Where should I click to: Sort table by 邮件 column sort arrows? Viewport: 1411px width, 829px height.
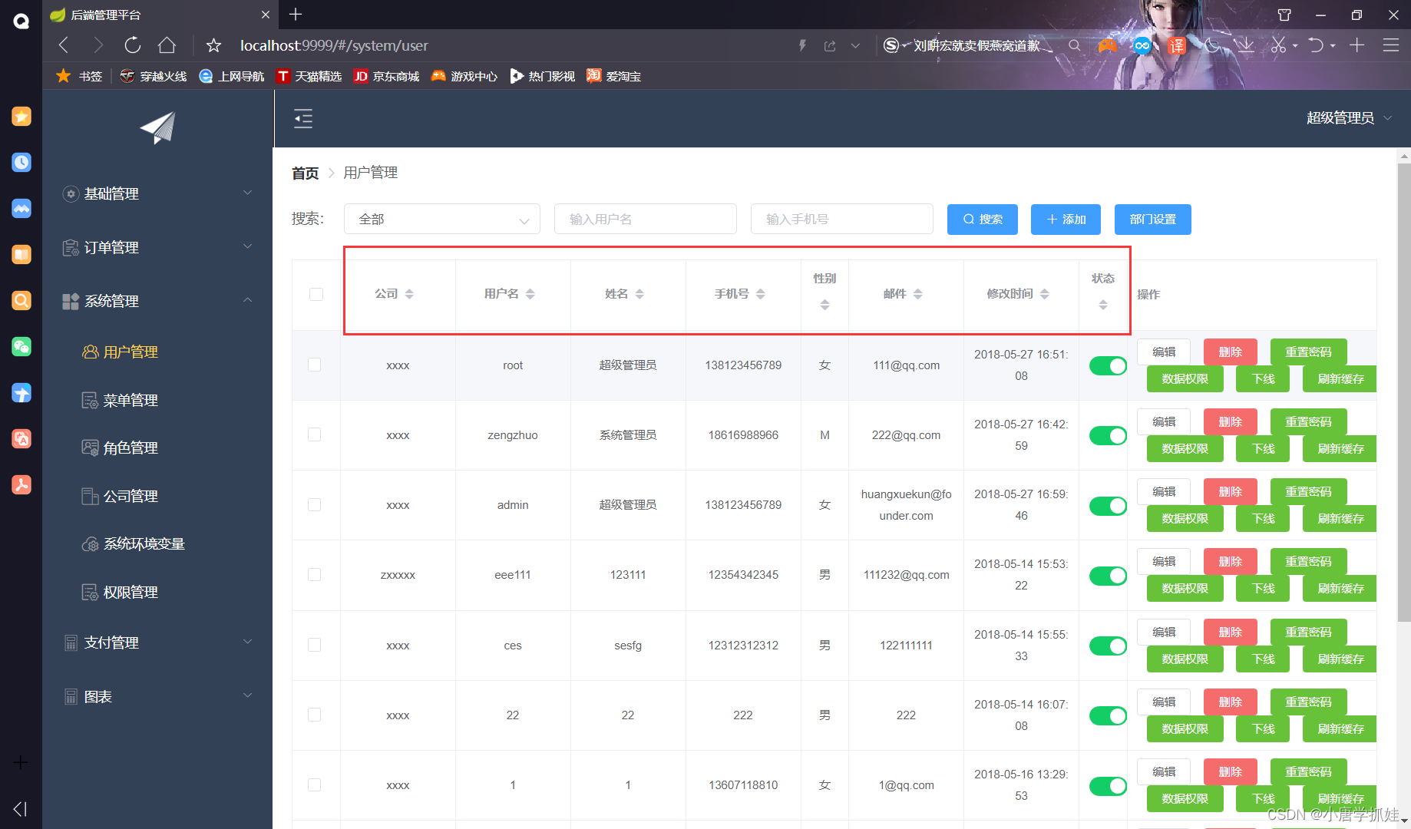[918, 294]
